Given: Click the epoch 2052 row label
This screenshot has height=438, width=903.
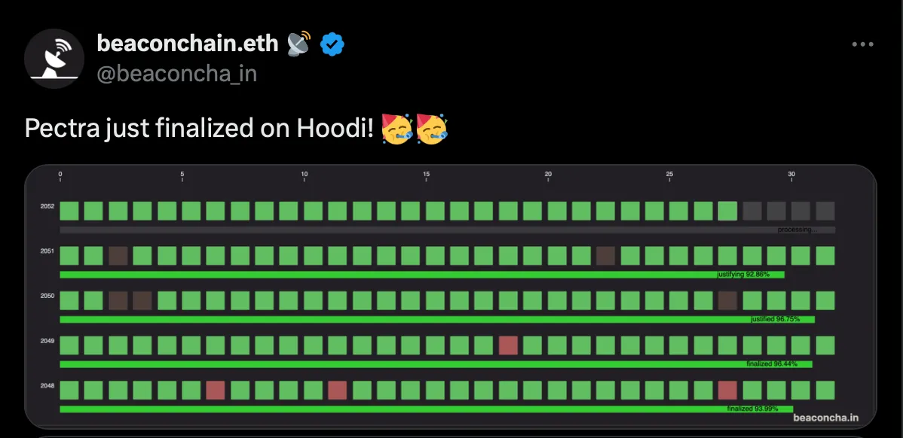Looking at the screenshot, I should pos(47,205).
